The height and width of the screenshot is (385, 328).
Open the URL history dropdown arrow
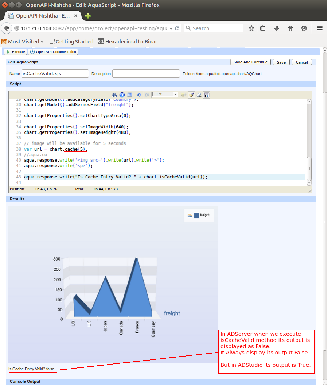pos(171,28)
